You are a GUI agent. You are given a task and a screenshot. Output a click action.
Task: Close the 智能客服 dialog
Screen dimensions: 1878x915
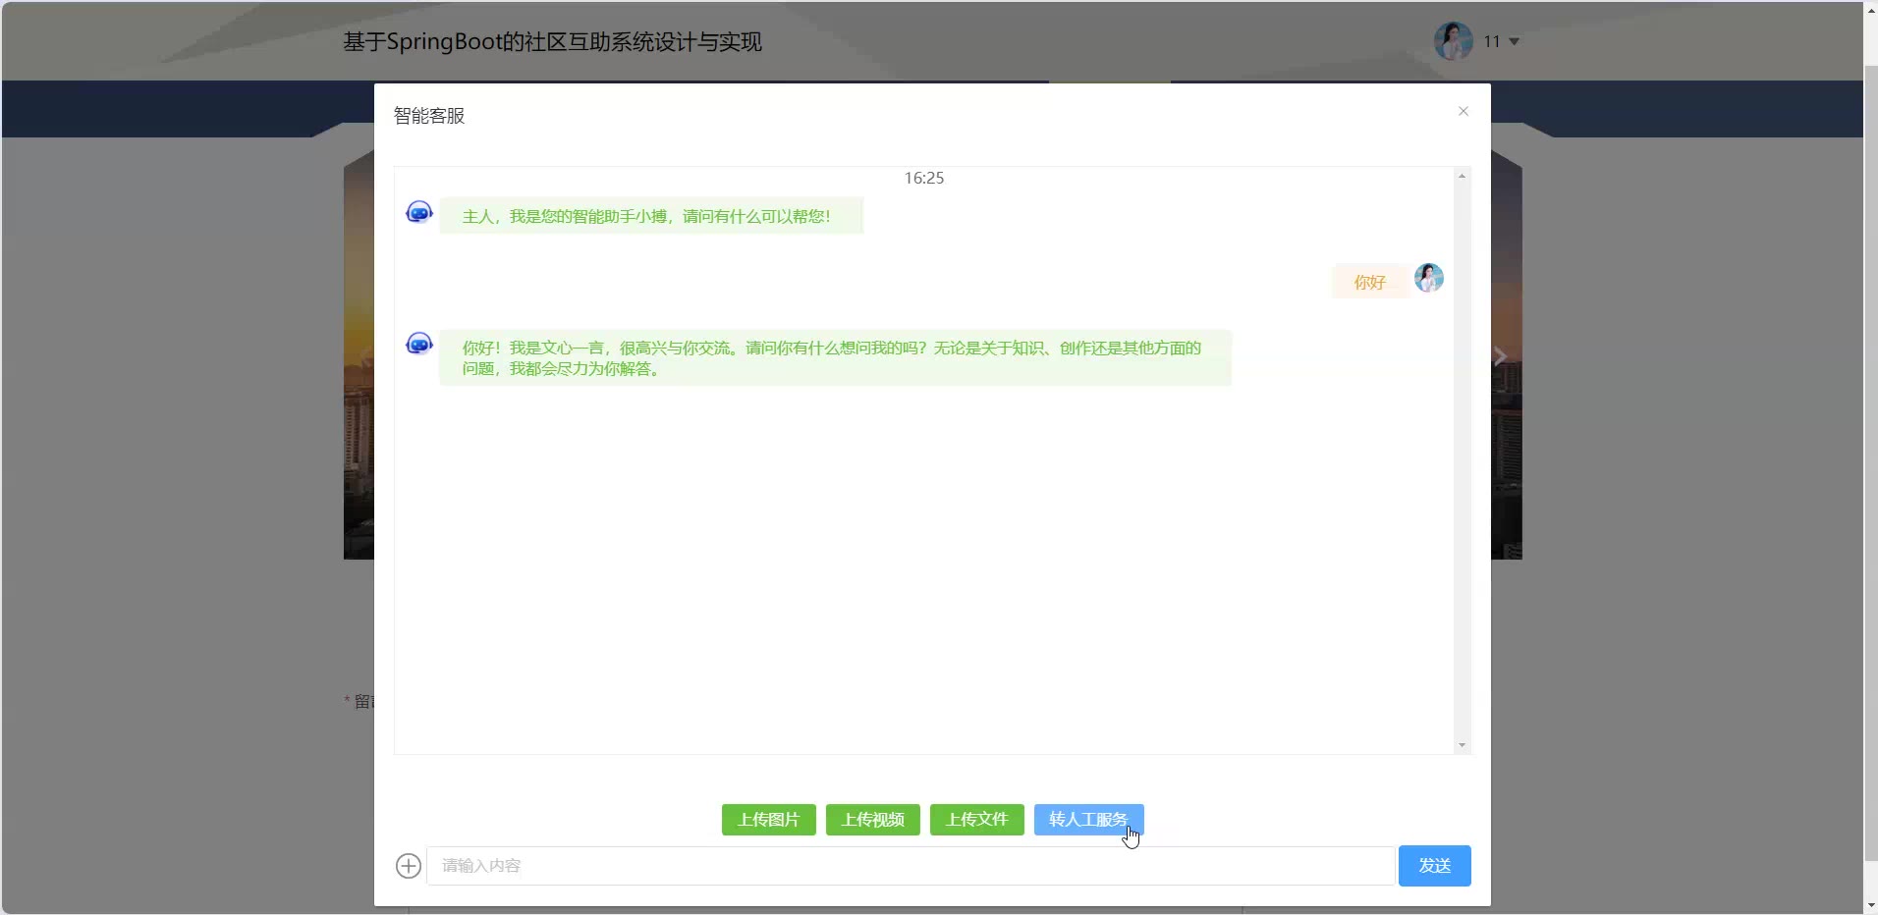pyautogui.click(x=1464, y=111)
